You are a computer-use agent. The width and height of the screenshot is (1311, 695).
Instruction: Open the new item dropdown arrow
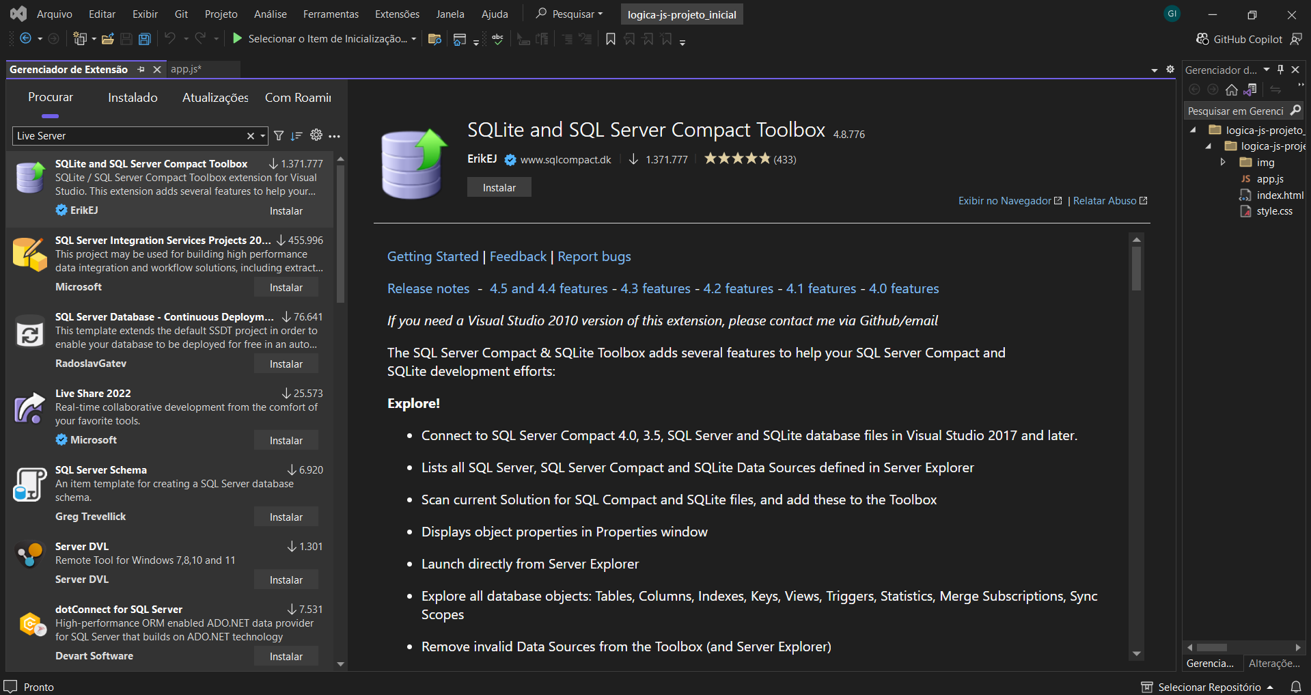tap(94, 39)
